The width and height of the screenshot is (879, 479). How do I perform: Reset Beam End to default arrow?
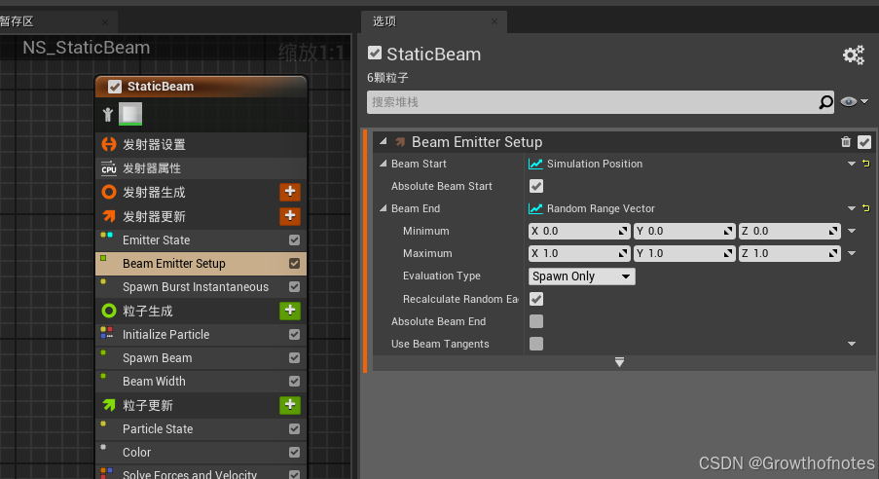pos(866,208)
